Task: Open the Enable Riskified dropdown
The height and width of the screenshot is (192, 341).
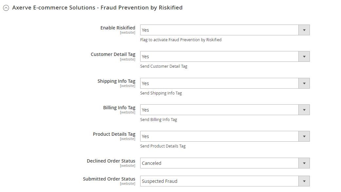Action: tap(225, 30)
